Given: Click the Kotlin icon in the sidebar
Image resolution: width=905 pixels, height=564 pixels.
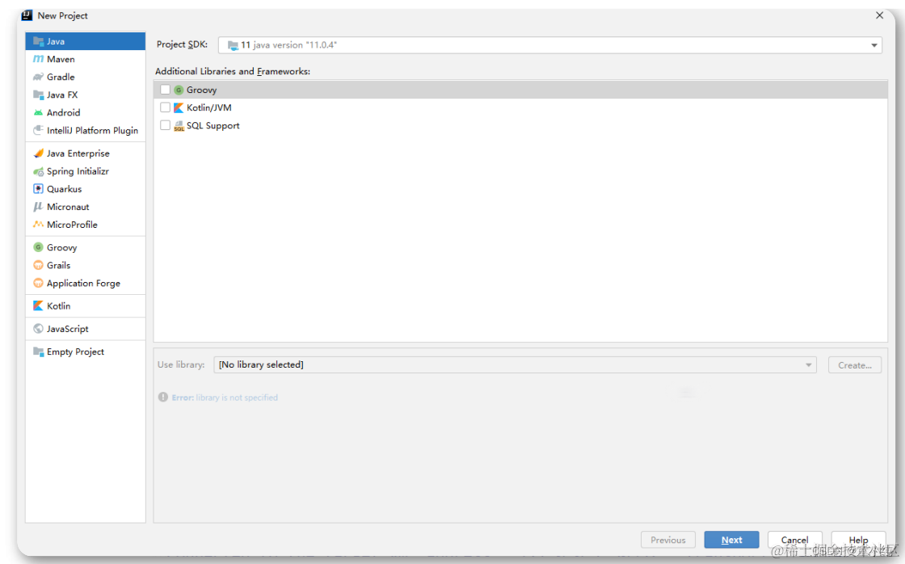Looking at the screenshot, I should [38, 305].
